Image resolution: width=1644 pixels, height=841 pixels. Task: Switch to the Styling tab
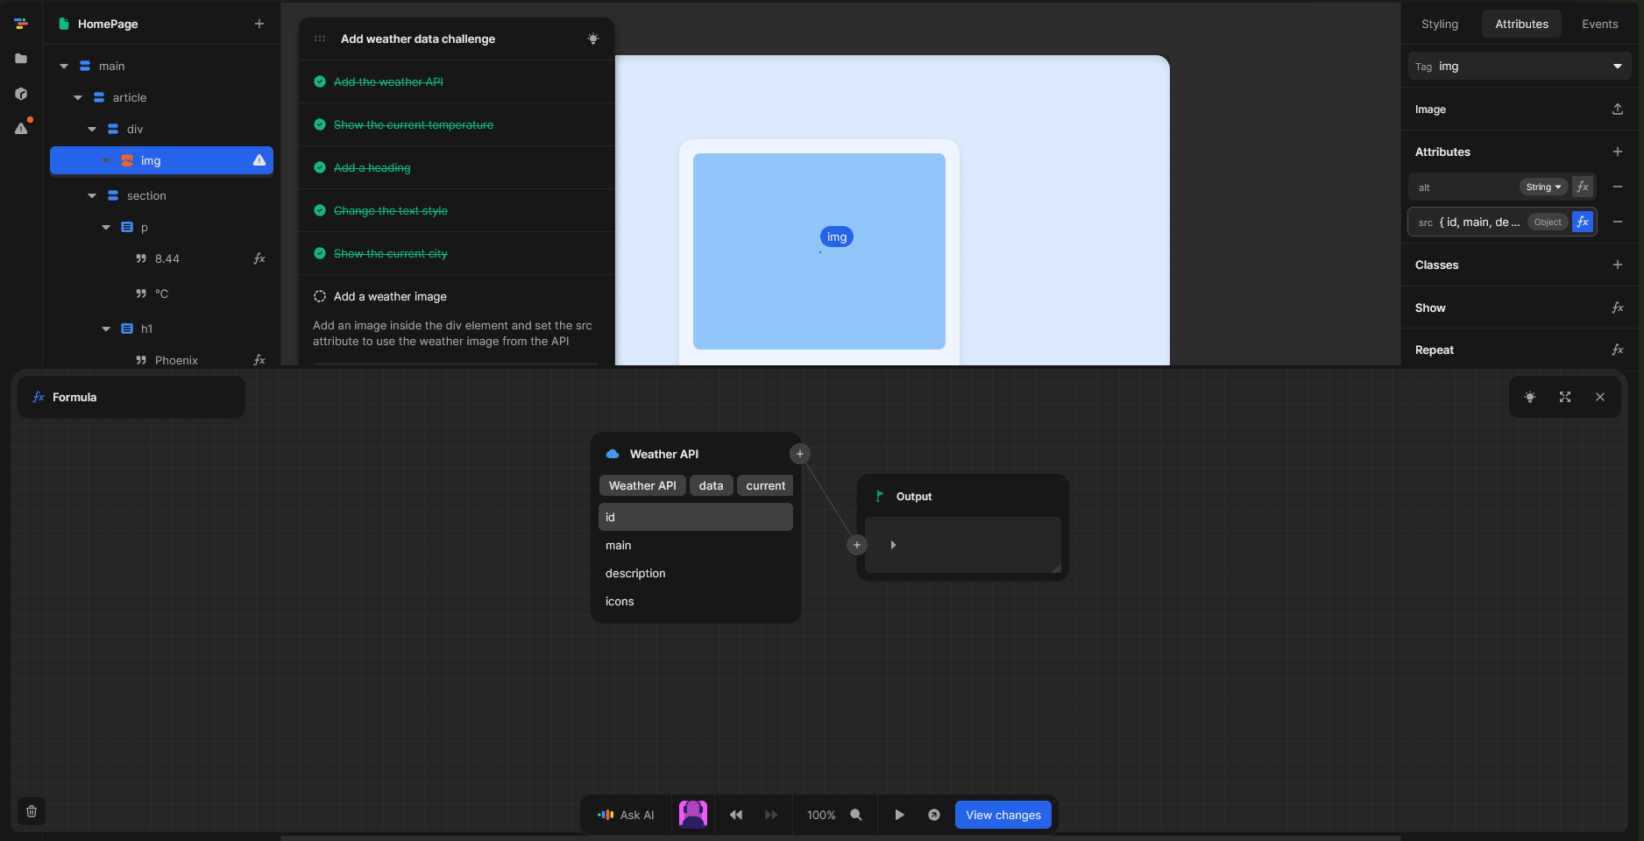point(1438,24)
